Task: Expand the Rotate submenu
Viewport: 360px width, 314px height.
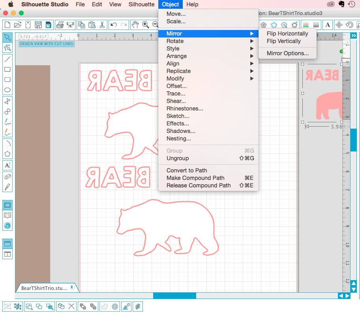Action: 208,41
